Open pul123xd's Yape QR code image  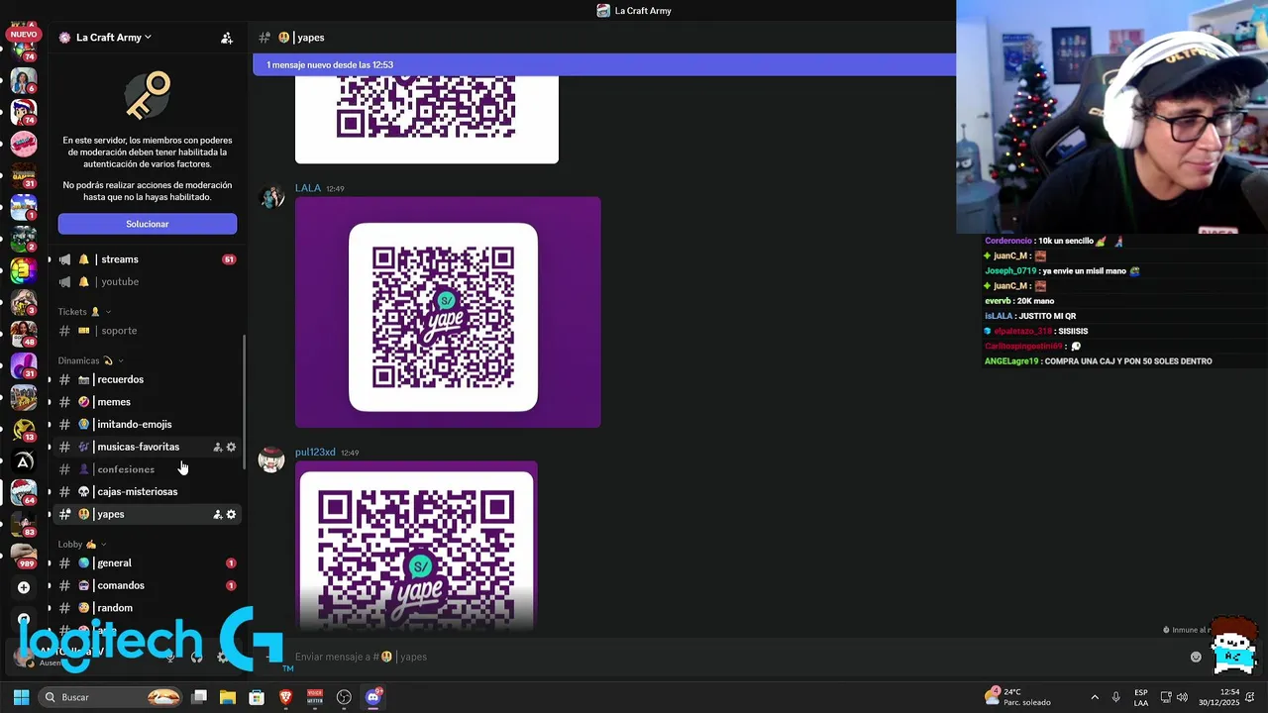tap(416, 546)
